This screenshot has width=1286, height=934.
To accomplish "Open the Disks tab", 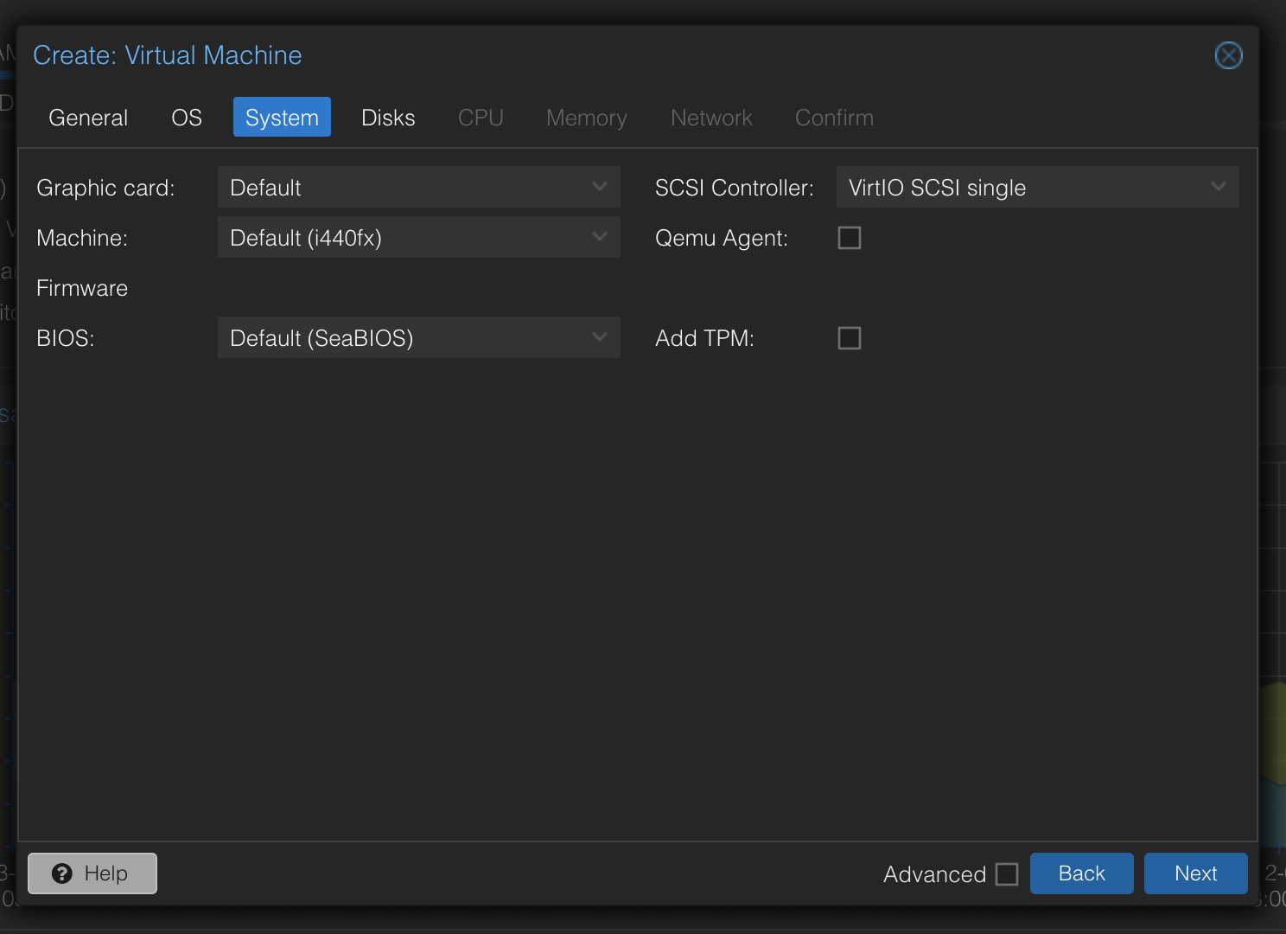I will click(x=388, y=118).
